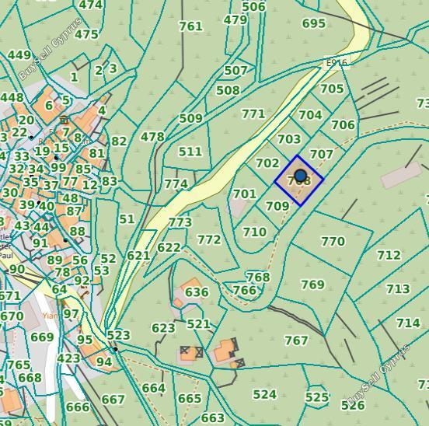Click parcel label 525
The image size is (429, 426).
click(x=317, y=397)
